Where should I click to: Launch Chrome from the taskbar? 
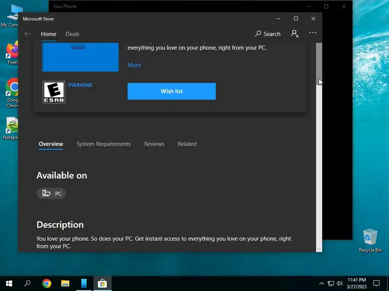(x=46, y=283)
